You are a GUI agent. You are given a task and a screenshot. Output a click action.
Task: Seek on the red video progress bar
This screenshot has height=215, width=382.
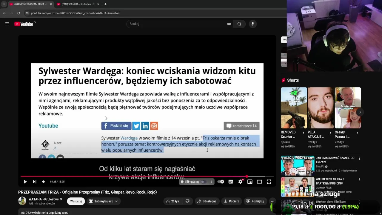pos(147,176)
